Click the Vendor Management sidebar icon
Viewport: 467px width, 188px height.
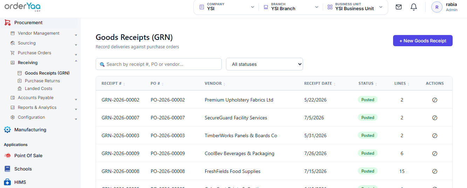pyautogui.click(x=13, y=33)
